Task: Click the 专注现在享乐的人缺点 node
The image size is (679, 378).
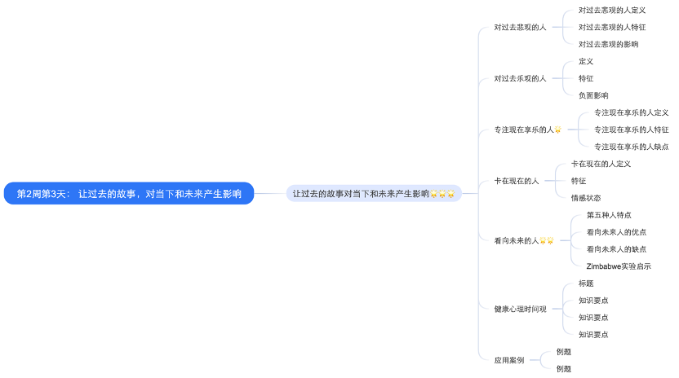Action: [x=631, y=147]
